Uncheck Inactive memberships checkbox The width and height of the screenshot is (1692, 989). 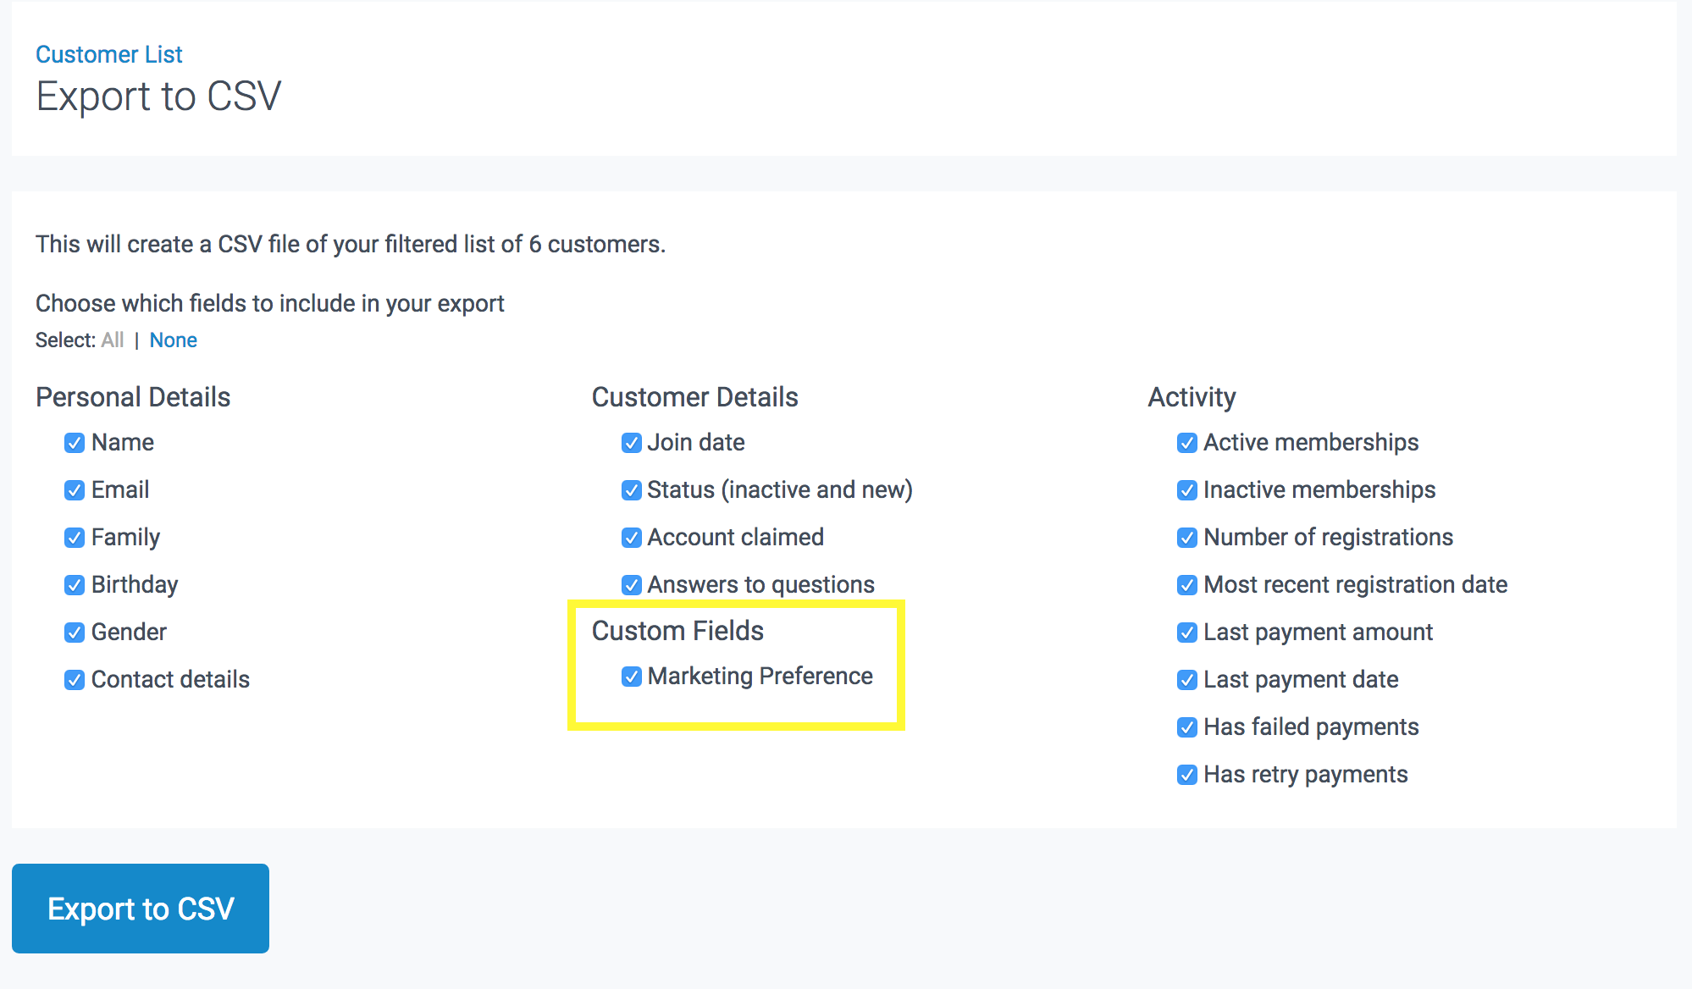[x=1187, y=490]
